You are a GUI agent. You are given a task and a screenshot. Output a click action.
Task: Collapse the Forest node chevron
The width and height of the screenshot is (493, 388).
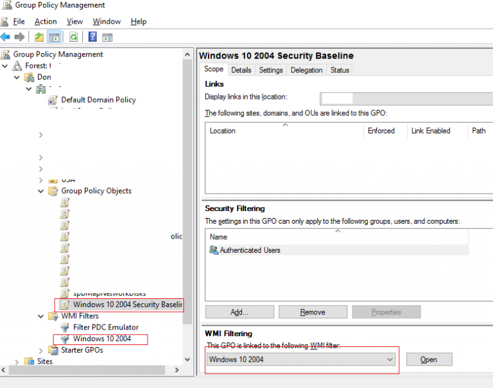pyautogui.click(x=4, y=66)
